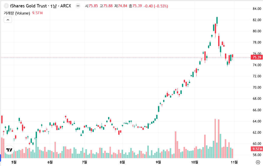Collapse the indicator legend chevron
The image size is (263, 166).
click(x=8, y=20)
